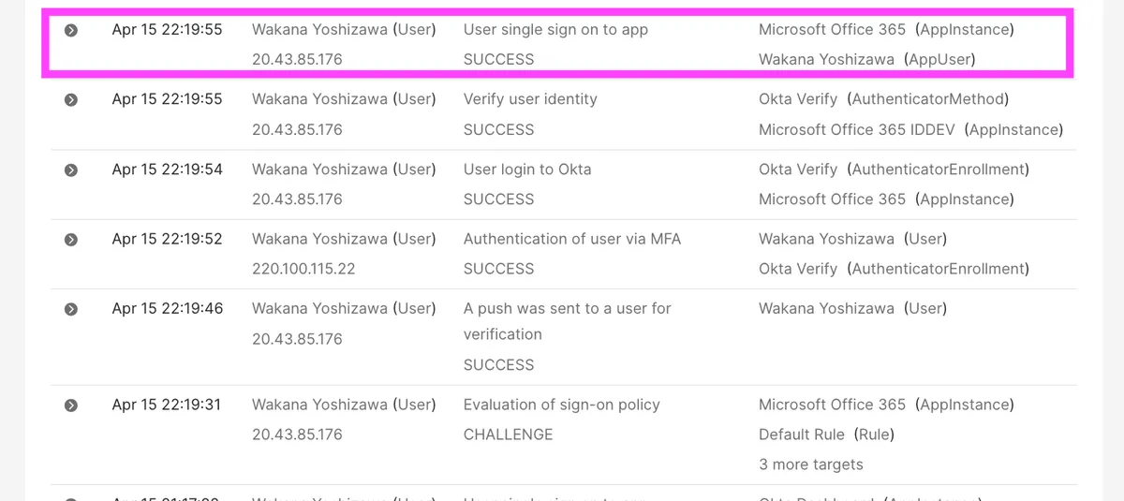This screenshot has height=501, width=1124.
Task: Expand the push sent for verification event
Action: click(71, 309)
